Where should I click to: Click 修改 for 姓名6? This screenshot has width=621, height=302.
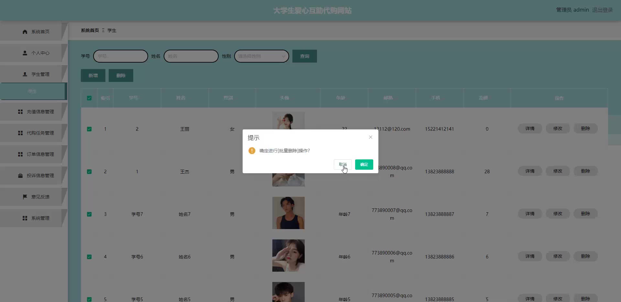[x=558, y=256]
